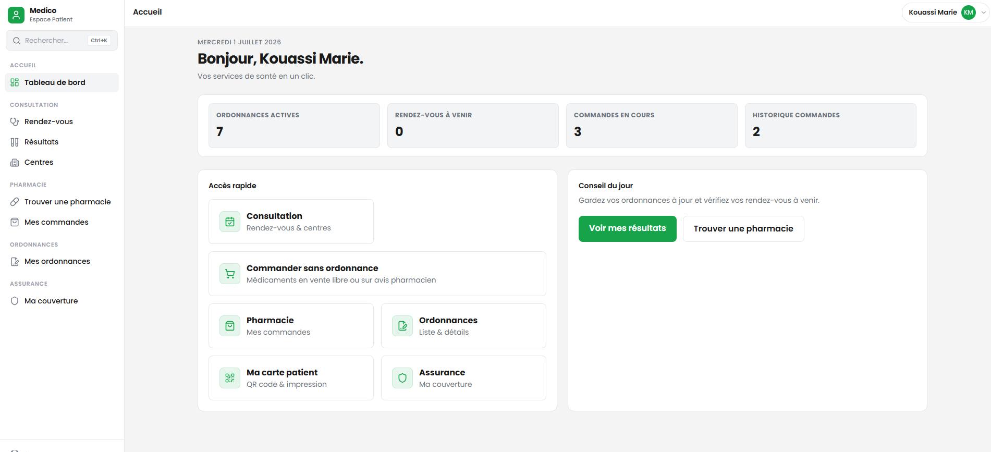Viewport: 991px width, 452px height.
Task: Click the Ma couverture shield icon
Action: coord(15,301)
